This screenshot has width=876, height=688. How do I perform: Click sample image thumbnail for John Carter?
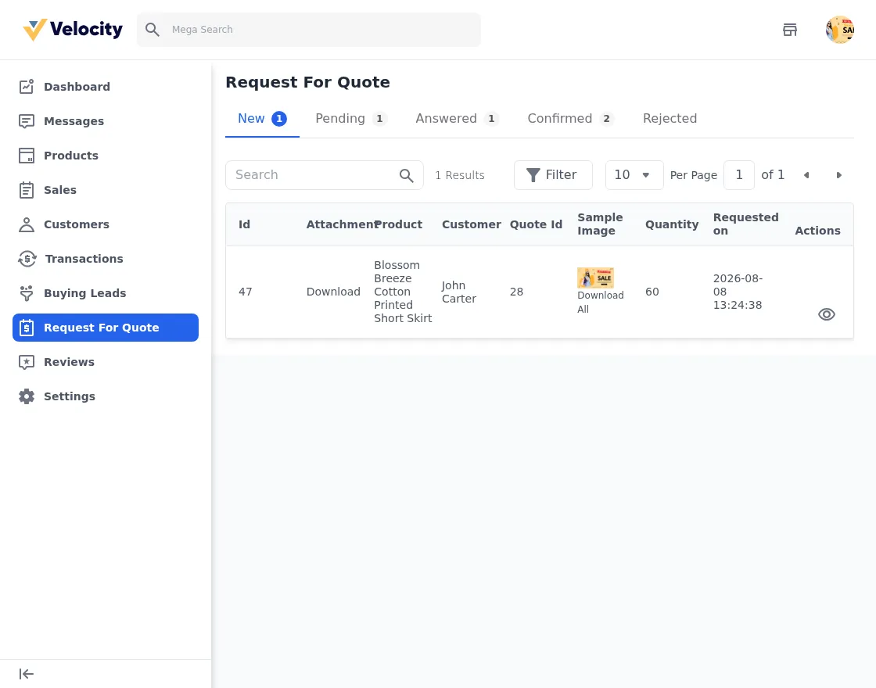(x=595, y=278)
